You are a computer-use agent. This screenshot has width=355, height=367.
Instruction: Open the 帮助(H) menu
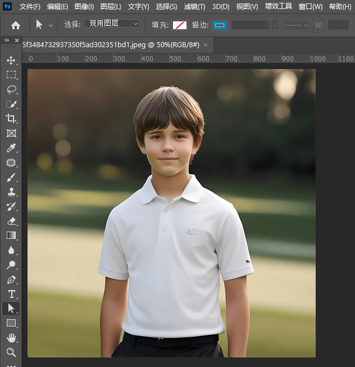tap(340, 7)
